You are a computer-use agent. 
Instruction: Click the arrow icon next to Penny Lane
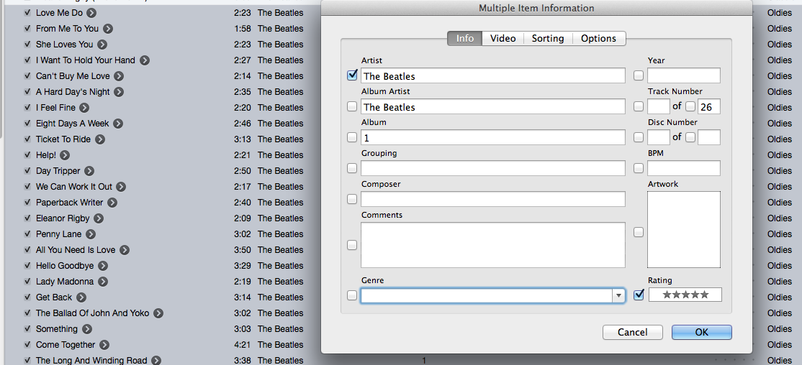[91, 234]
